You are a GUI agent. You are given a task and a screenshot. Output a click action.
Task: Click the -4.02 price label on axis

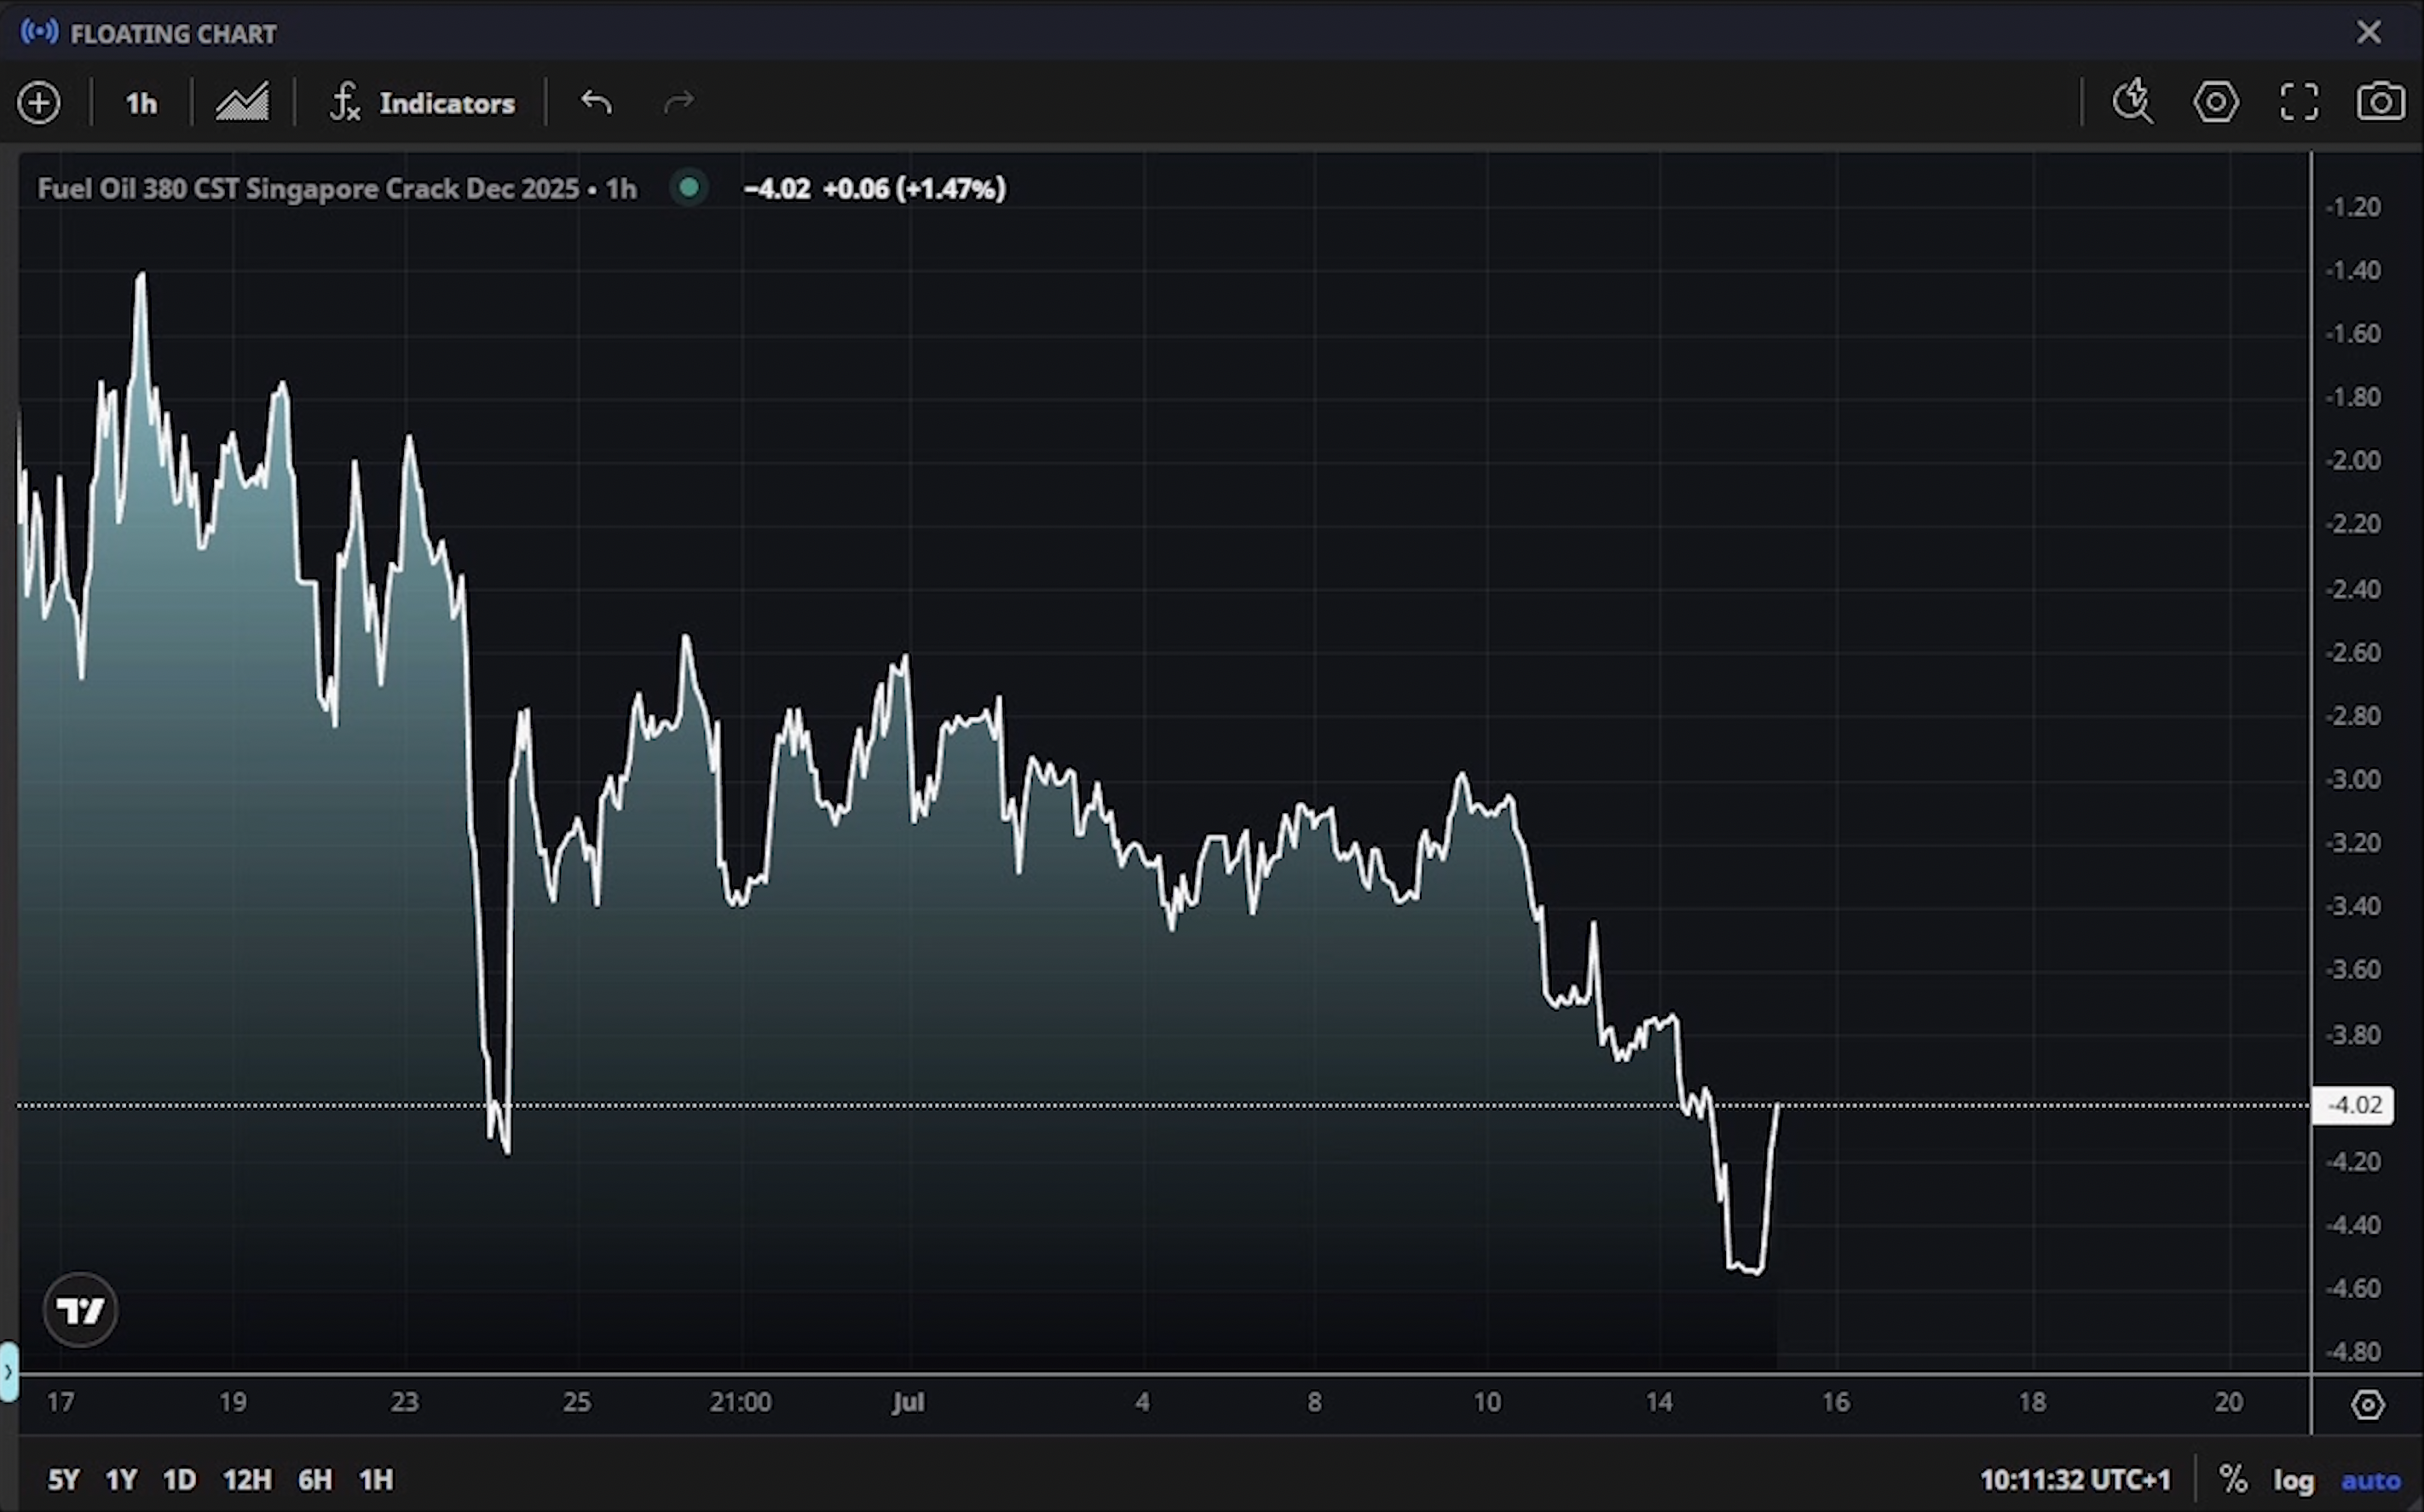[2353, 1105]
